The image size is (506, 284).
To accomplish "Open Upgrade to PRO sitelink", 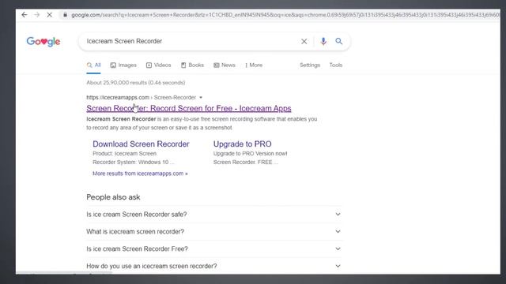I will [243, 144].
